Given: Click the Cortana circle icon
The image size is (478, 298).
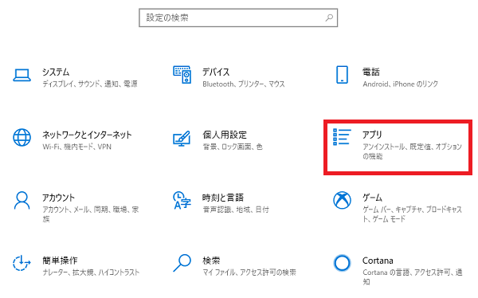Looking at the screenshot, I should (342, 263).
